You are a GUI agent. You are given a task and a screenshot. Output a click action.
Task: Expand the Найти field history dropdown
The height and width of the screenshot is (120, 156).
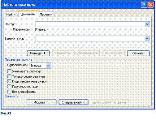147,24
